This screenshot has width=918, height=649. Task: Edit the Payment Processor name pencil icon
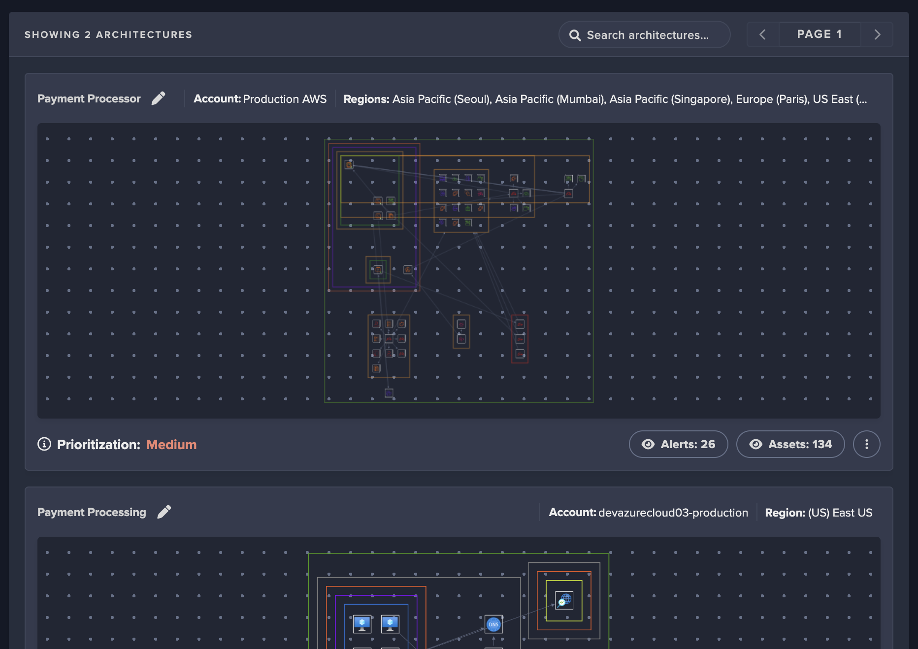click(159, 98)
